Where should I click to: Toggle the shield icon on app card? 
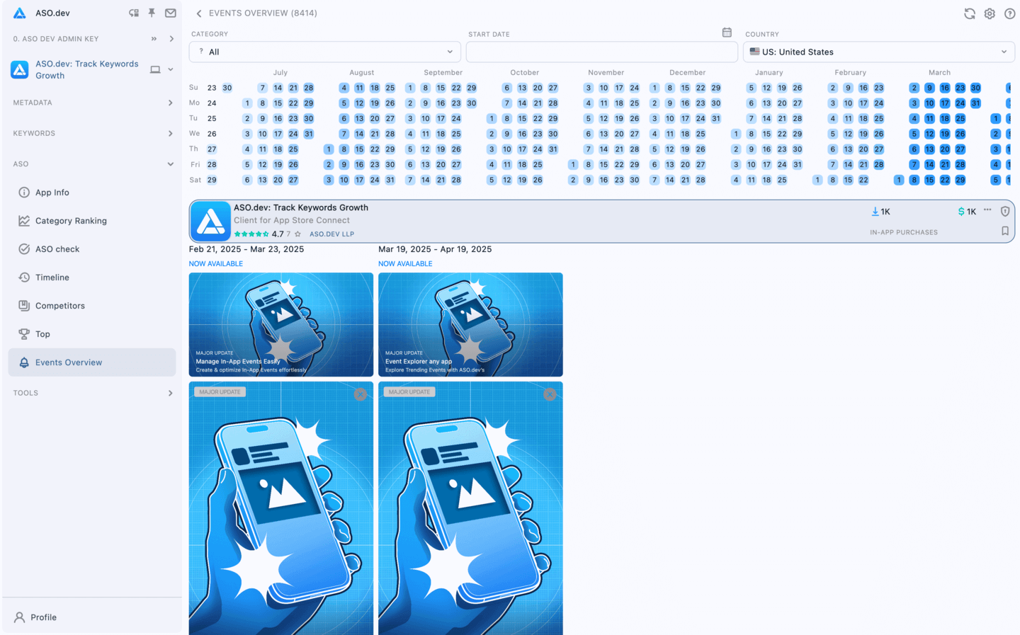[1005, 211]
